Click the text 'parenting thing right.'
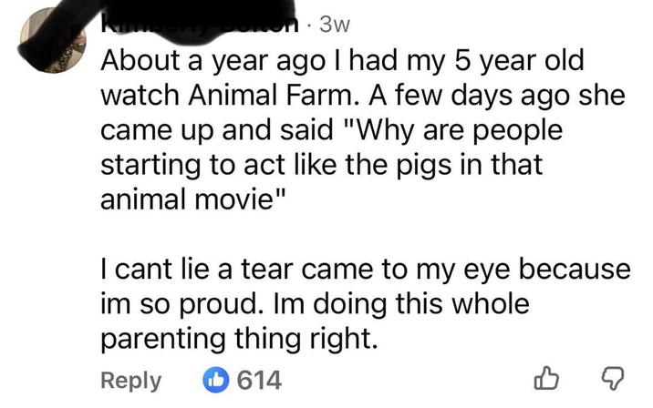The height and width of the screenshot is (408, 653). (236, 338)
